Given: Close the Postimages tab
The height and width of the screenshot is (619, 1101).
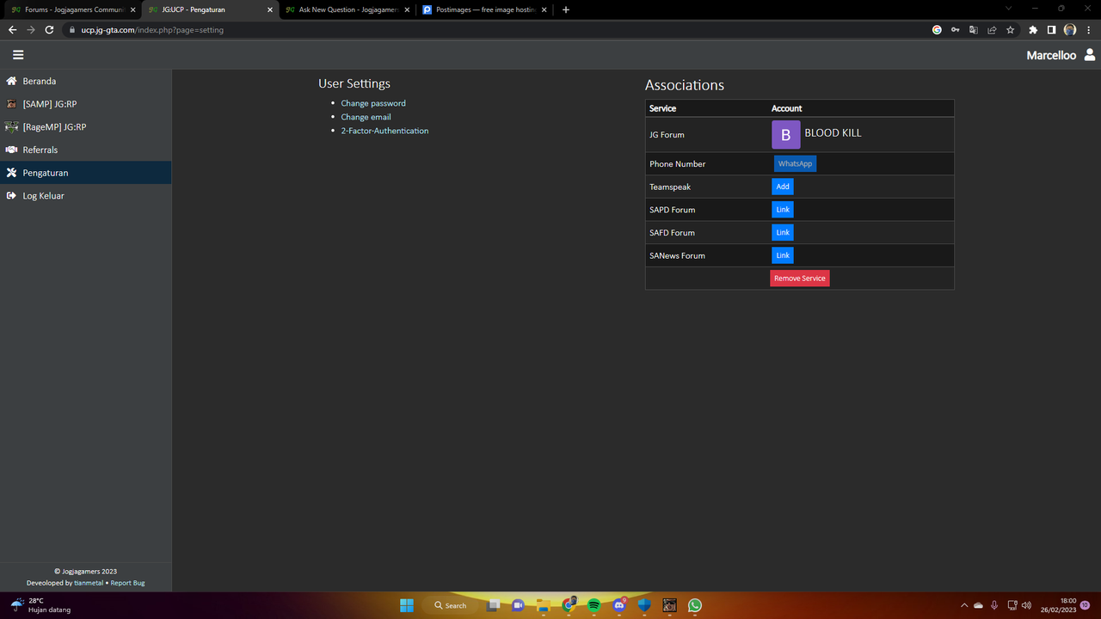Looking at the screenshot, I should (x=544, y=9).
